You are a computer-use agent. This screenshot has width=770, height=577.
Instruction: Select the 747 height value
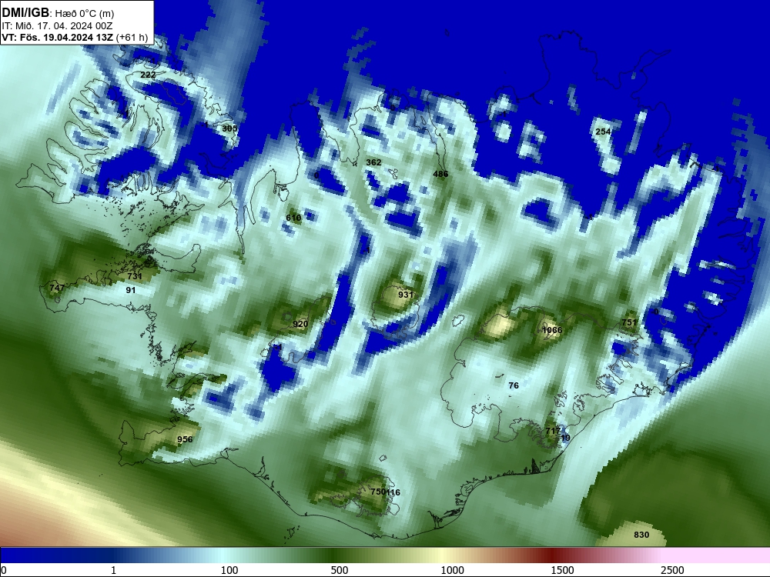(x=57, y=288)
